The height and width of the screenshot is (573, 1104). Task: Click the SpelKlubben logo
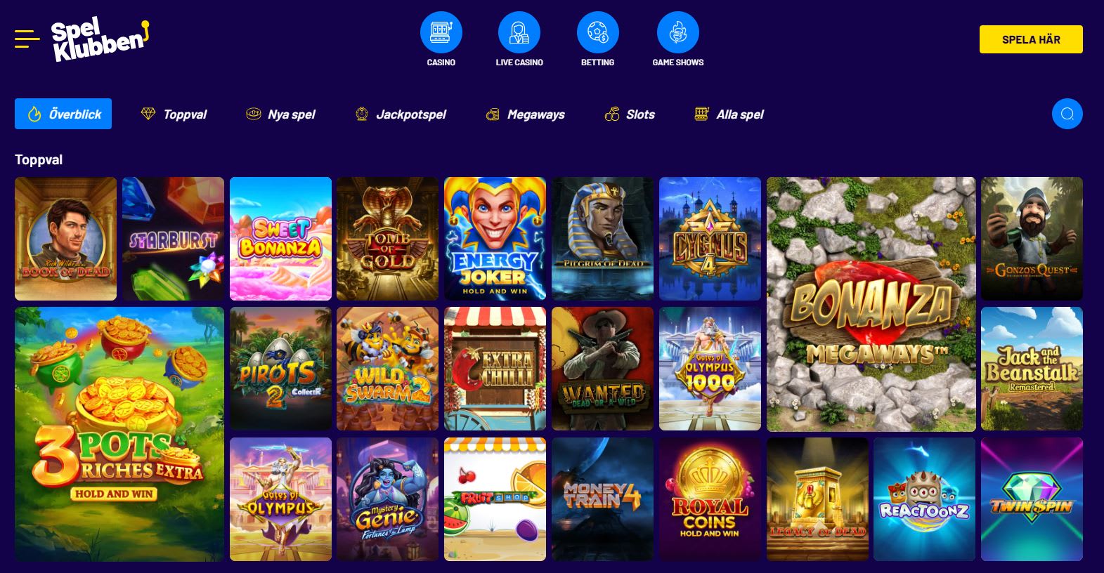pyautogui.click(x=100, y=40)
